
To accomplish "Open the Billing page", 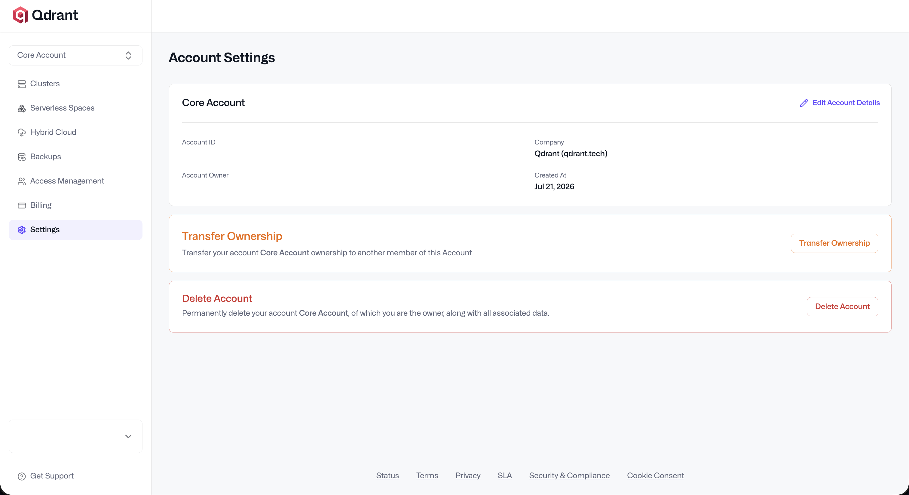I will [75, 205].
